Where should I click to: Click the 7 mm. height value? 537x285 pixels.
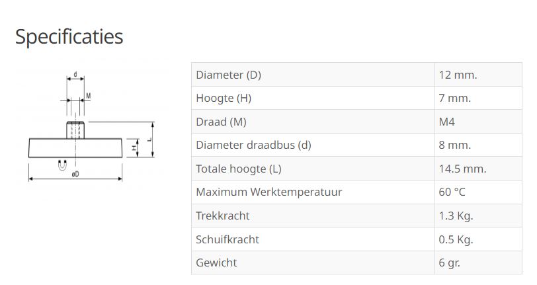click(x=454, y=98)
